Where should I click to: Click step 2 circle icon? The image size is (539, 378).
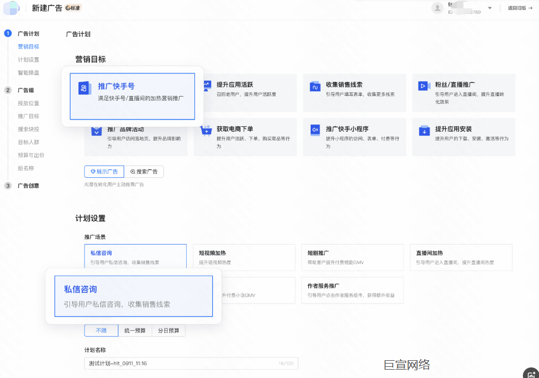coord(8,90)
